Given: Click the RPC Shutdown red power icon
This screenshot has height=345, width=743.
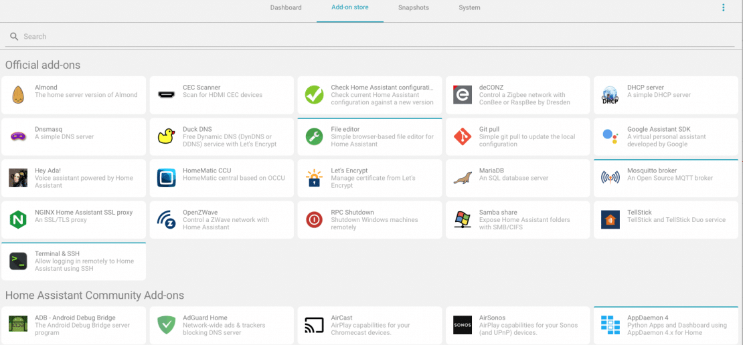Looking at the screenshot, I should tap(314, 219).
